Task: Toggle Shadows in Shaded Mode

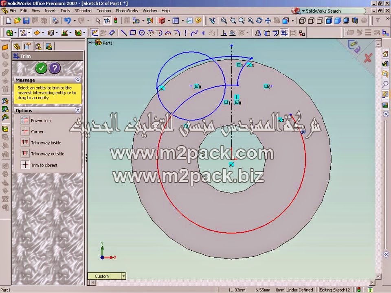Action: click(346, 21)
